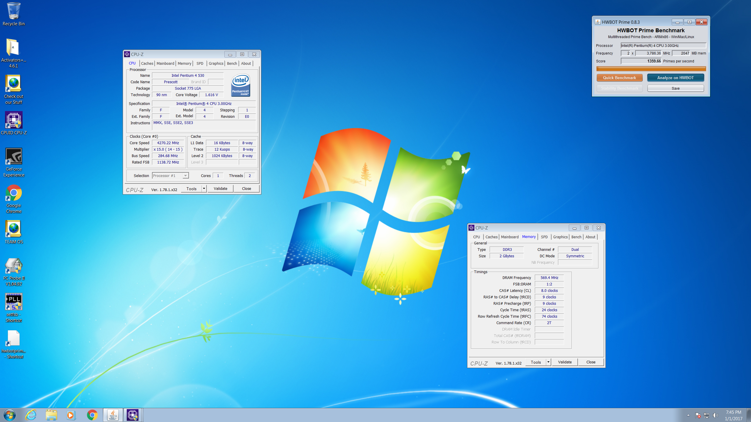Click the Save button in HWBOT Prime

coord(676,88)
